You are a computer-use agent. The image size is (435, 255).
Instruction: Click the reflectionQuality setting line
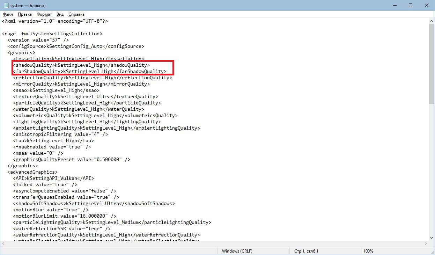pyautogui.click(x=93, y=78)
